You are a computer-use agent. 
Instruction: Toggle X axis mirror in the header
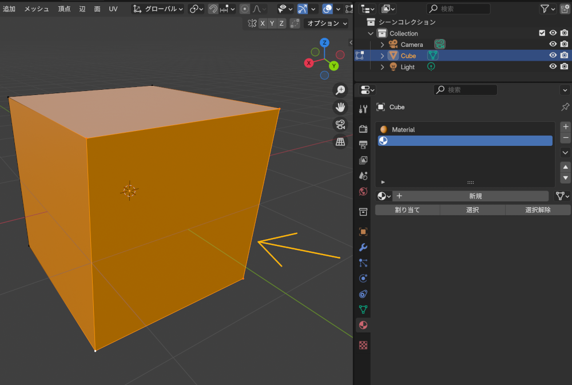[263, 23]
